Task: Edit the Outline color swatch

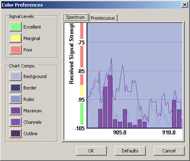Action: pyautogui.click(x=16, y=133)
